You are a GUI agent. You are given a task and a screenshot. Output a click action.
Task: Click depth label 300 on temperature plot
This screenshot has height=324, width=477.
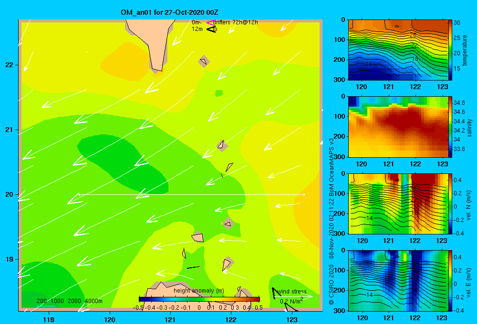coord(339,79)
